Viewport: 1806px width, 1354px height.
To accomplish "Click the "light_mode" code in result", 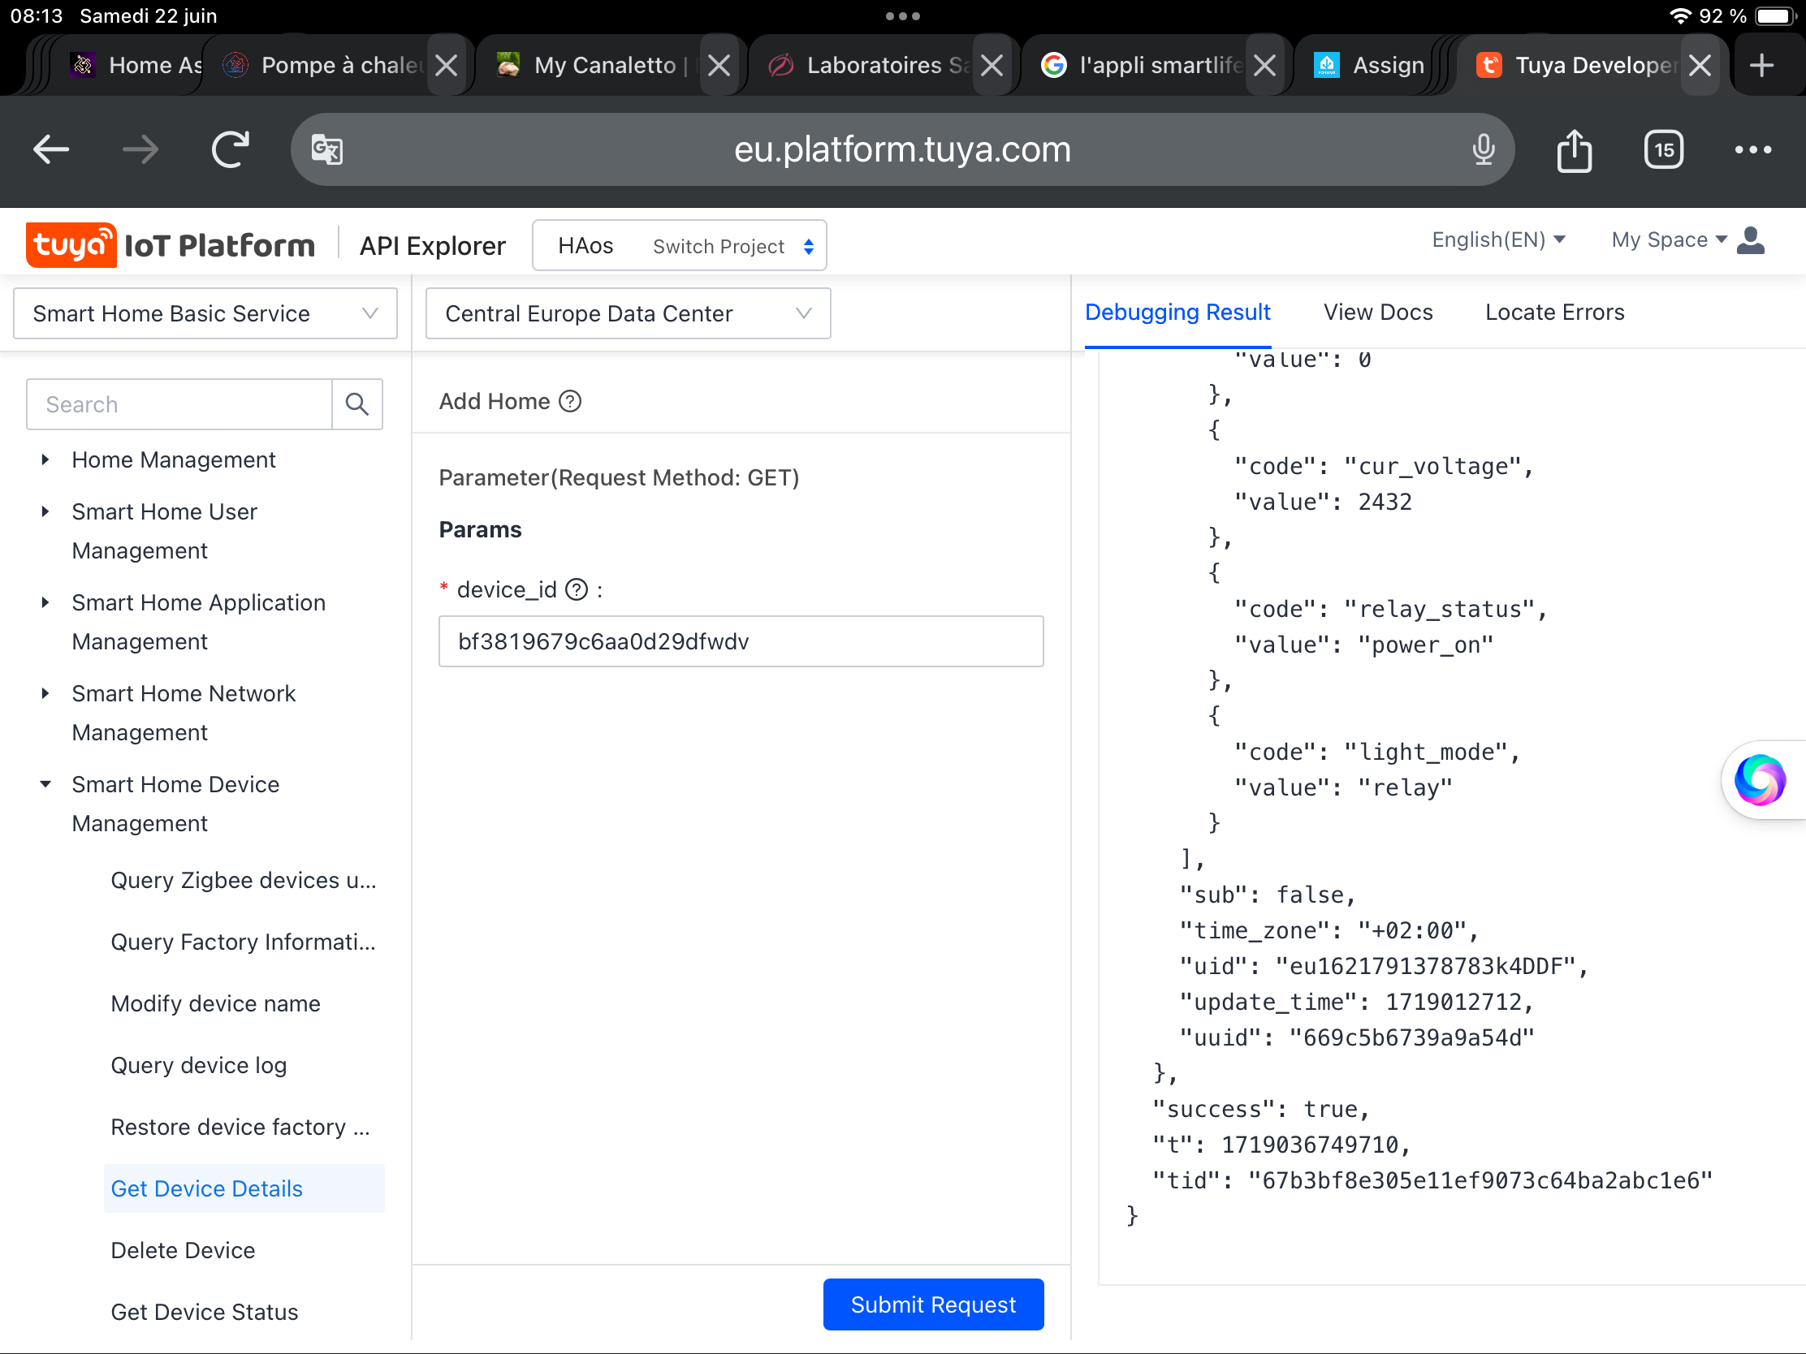I will click(x=1424, y=752).
